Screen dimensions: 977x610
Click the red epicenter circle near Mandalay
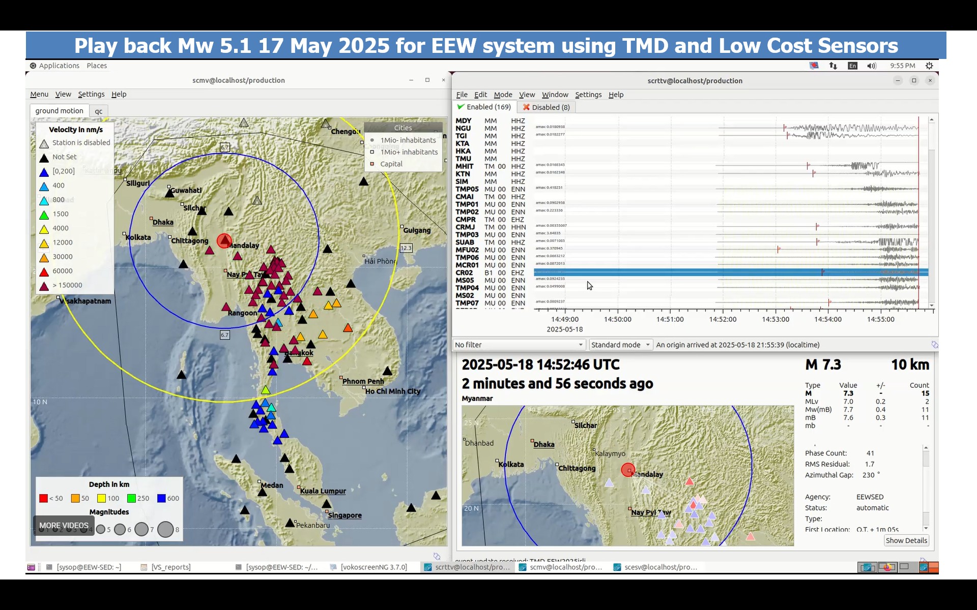[x=224, y=241]
